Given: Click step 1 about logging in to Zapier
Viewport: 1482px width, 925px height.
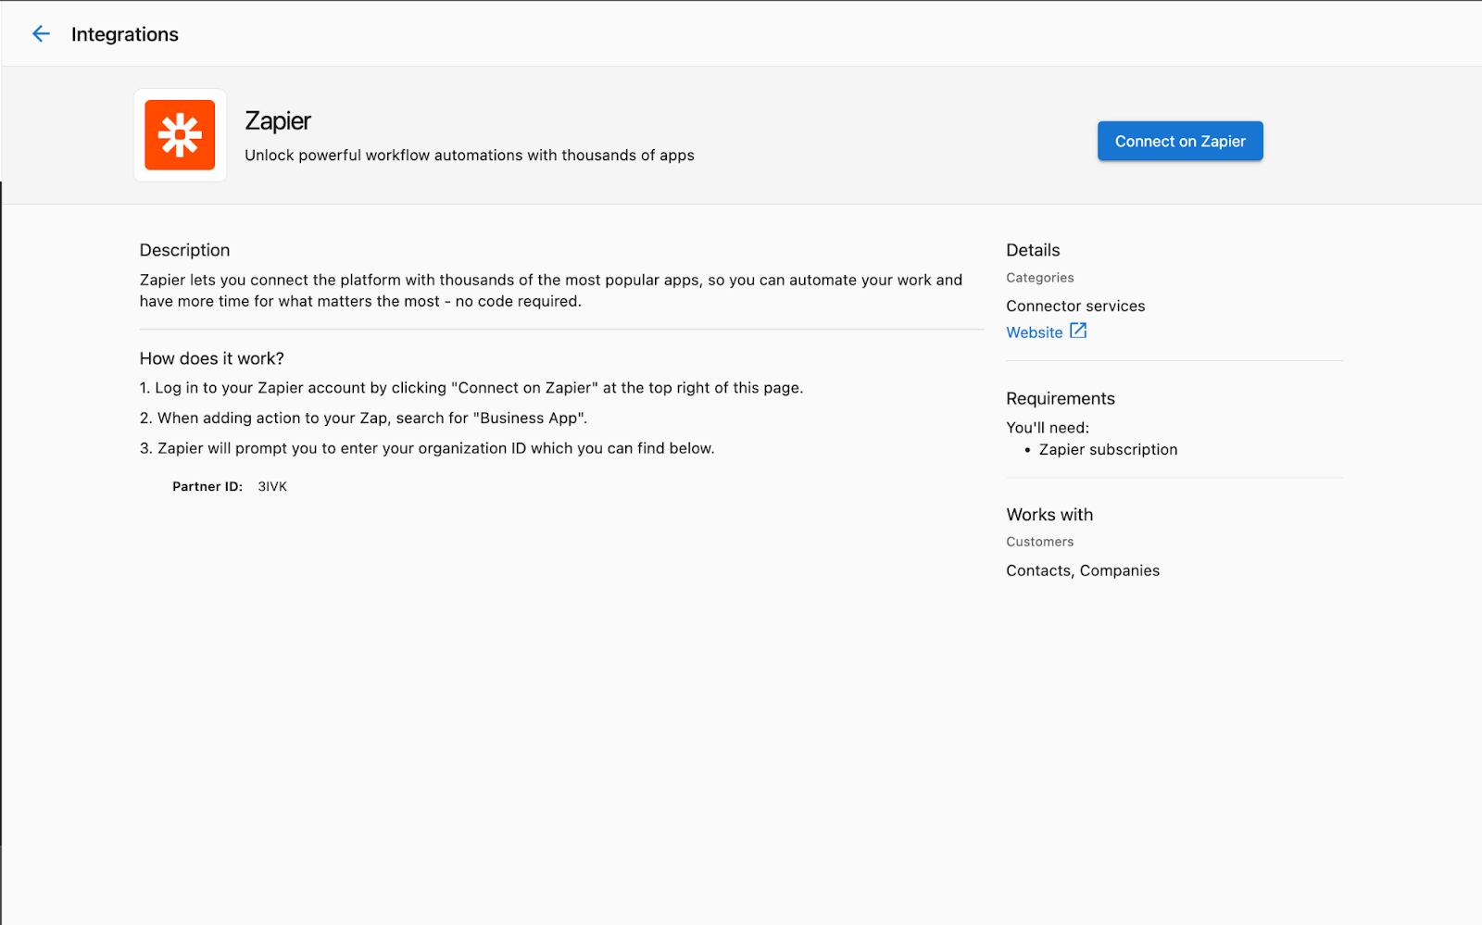Looking at the screenshot, I should [x=471, y=388].
